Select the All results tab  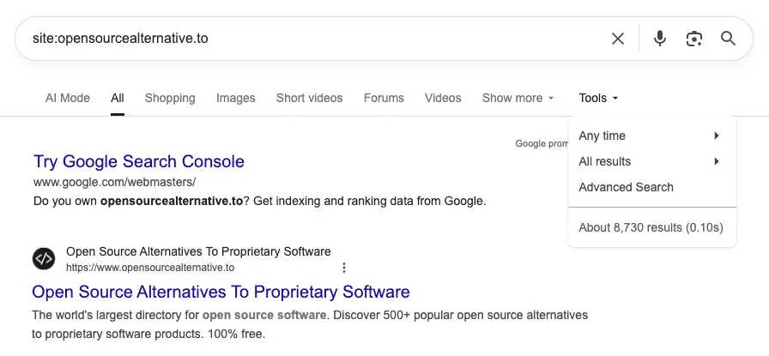coord(118,98)
